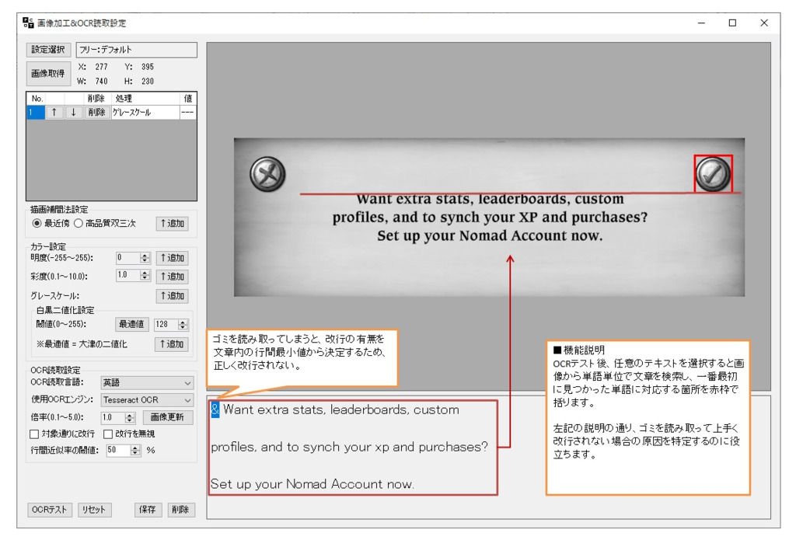Viewport: 796px width, 547px height.
Task: Click the 明度 value field showing 0
Action: [x=128, y=258]
